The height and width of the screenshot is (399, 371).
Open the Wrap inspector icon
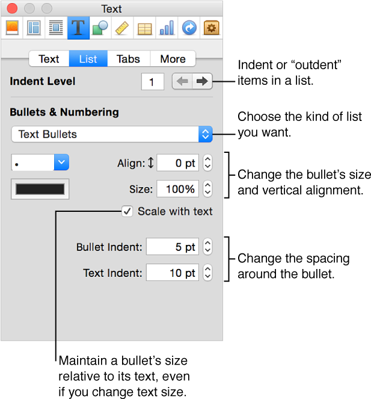click(56, 28)
